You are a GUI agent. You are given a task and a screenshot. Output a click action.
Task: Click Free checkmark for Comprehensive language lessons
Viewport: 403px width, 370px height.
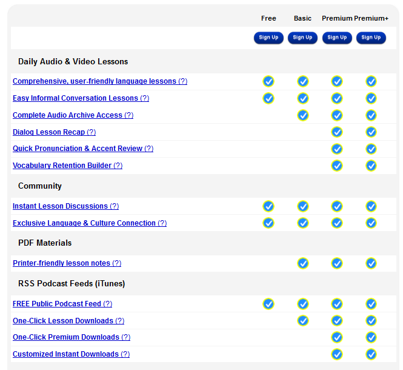[268, 81]
